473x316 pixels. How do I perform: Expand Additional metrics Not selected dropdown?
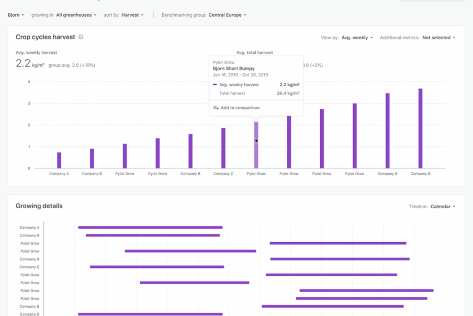pos(438,38)
